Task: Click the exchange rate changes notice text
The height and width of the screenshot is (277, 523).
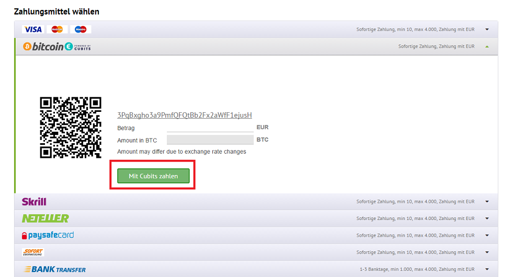Action: click(x=182, y=152)
